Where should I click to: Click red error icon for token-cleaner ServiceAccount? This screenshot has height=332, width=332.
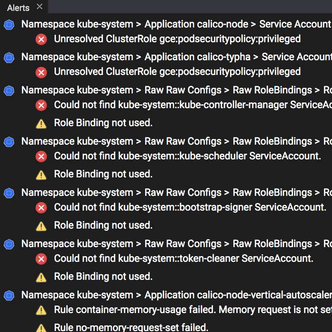41,258
